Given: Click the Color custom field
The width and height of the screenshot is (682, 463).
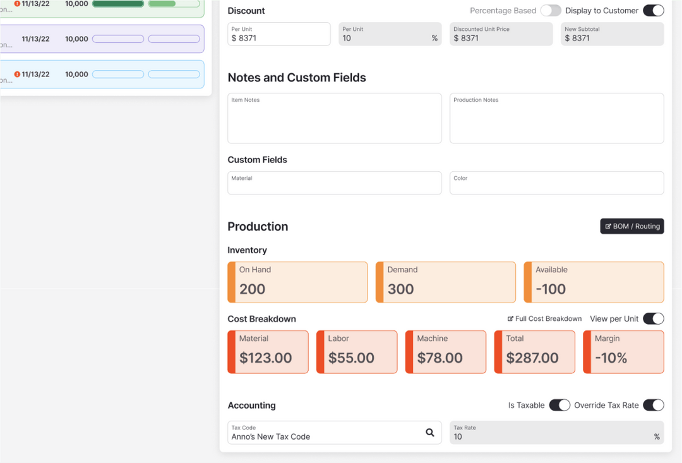Looking at the screenshot, I should click(556, 183).
